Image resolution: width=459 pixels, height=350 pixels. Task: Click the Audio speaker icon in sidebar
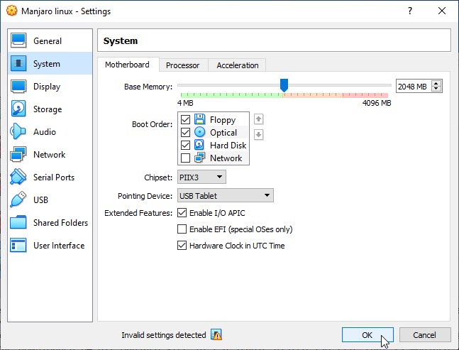(18, 131)
